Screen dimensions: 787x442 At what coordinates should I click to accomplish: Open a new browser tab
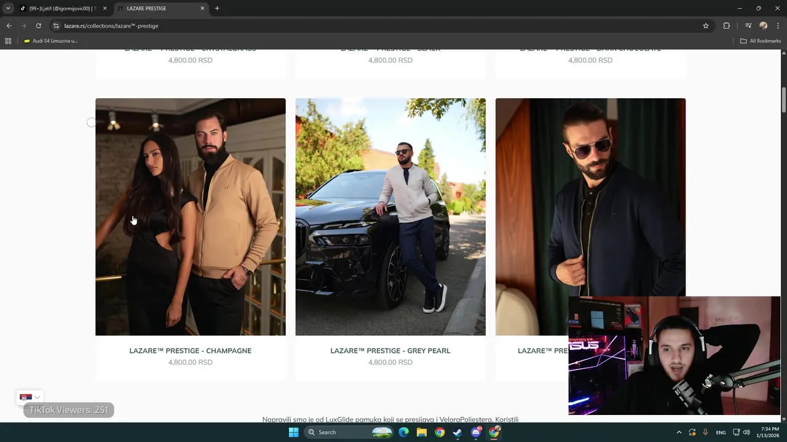coord(217,9)
